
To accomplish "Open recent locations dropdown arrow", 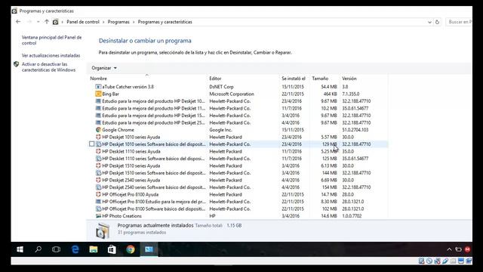I will [38, 22].
